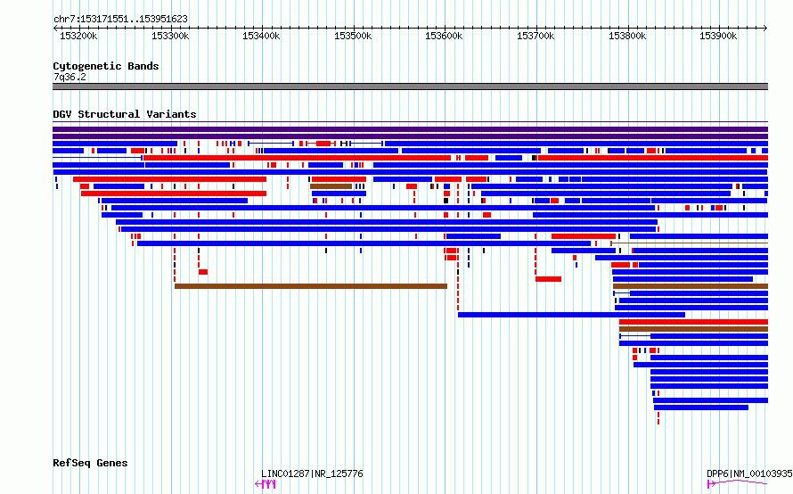Image resolution: width=793 pixels, height=494 pixels.
Task: Click the 153200k scale label
Action: coord(78,37)
